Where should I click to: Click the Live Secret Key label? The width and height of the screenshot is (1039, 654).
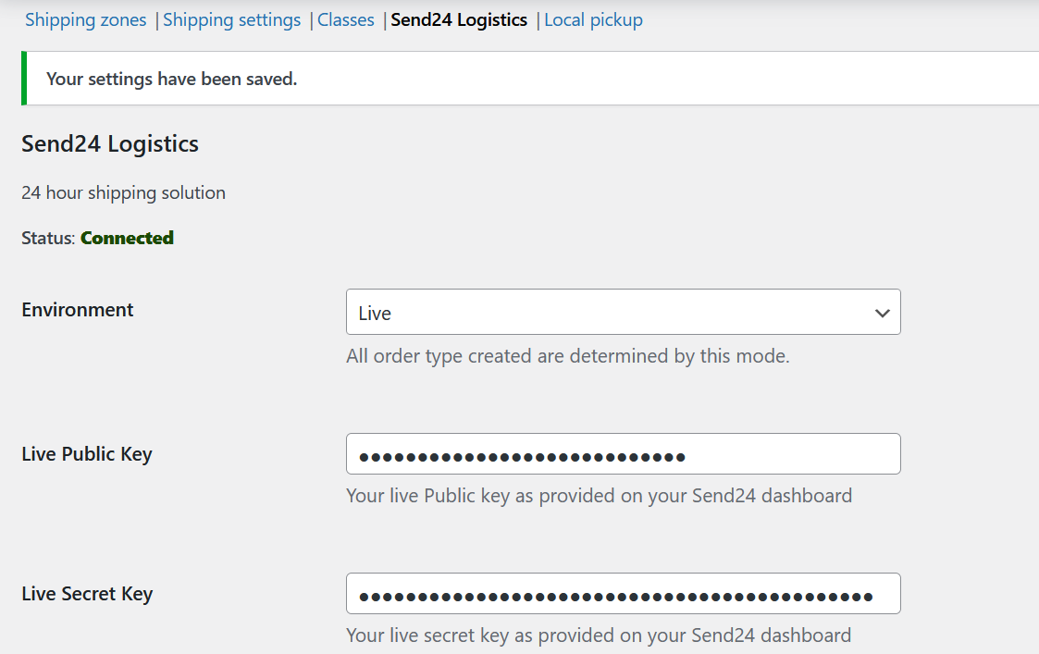tap(87, 594)
